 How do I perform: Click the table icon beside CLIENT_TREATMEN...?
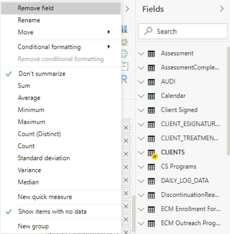[151, 139]
